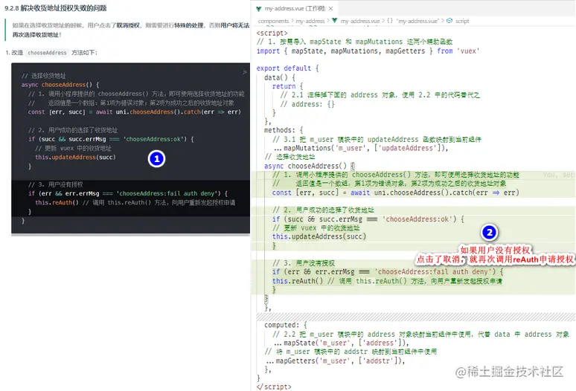
Task: Click the closing </script> tag line
Action: 274,387
